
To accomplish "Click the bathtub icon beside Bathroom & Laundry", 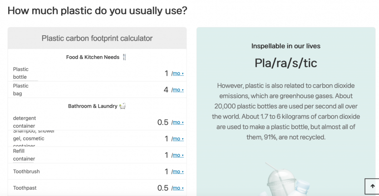I will [x=123, y=106].
